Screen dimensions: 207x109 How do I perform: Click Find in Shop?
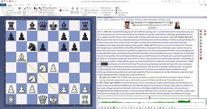tap(64, 10)
